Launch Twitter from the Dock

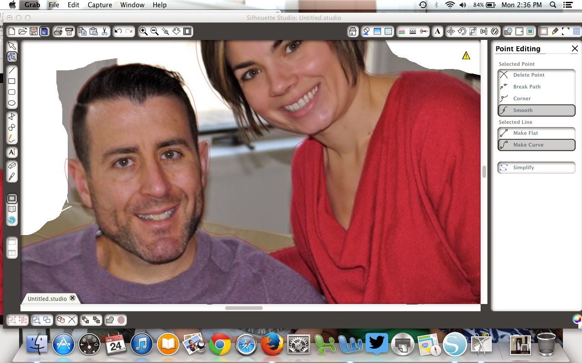click(x=377, y=344)
